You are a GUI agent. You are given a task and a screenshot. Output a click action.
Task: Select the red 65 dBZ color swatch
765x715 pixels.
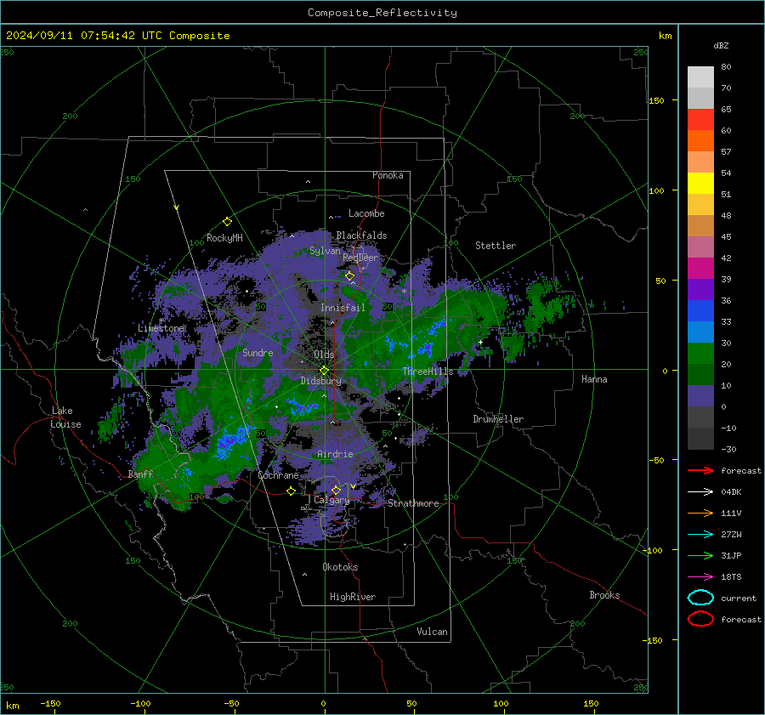[x=700, y=119]
